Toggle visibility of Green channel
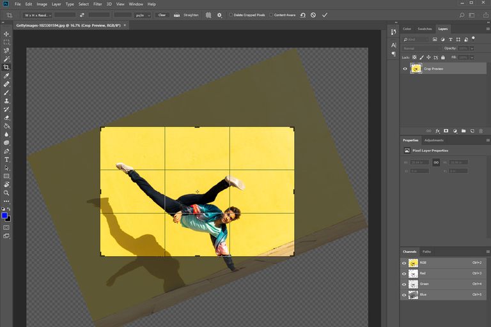This screenshot has width=491, height=327. [404, 284]
